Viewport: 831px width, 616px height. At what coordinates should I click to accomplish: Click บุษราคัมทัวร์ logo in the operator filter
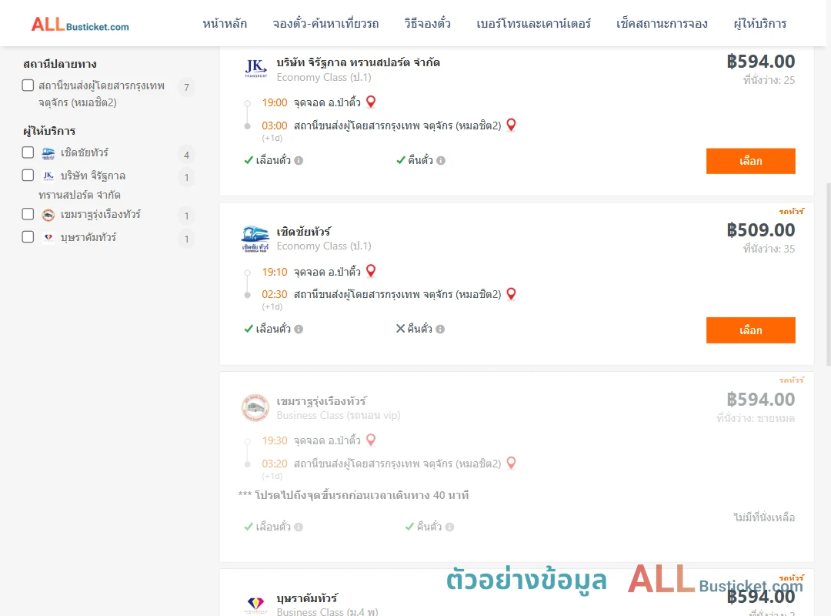[48, 237]
